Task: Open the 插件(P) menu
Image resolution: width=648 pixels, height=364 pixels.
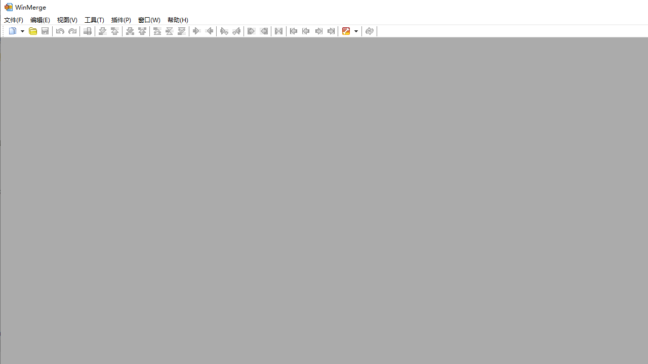Action: point(121,20)
